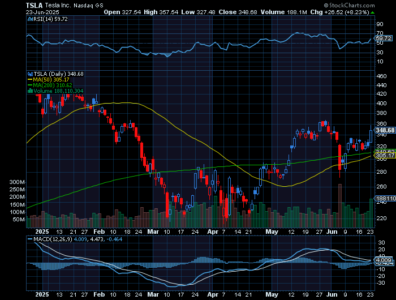This screenshot has width=396, height=300.
Task: Click the Open 327.54 value
Action: pos(122,12)
